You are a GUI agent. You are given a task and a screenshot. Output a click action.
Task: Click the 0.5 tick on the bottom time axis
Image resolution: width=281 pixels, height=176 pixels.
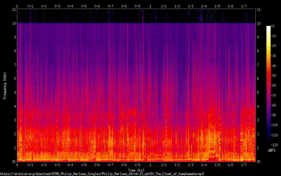84,165
